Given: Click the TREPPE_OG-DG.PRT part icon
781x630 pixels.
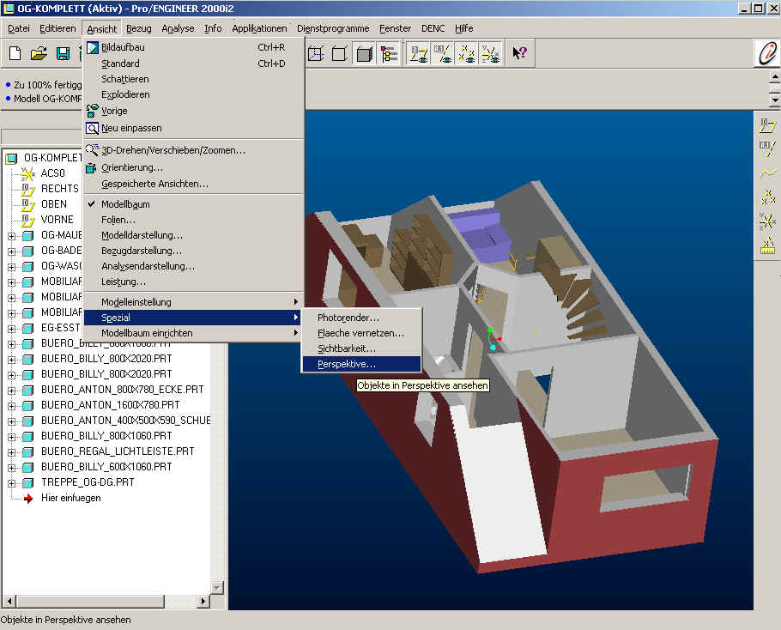Looking at the screenshot, I should click(x=27, y=482).
